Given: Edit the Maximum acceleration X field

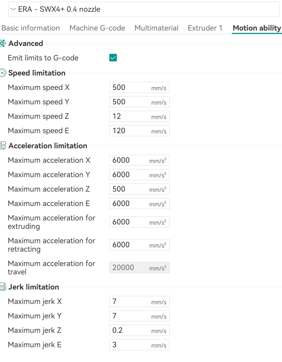Looking at the screenshot, I should (130, 160).
